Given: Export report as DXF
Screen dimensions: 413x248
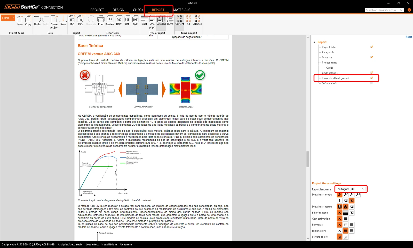Looking at the screenshot, I should [135, 20].
